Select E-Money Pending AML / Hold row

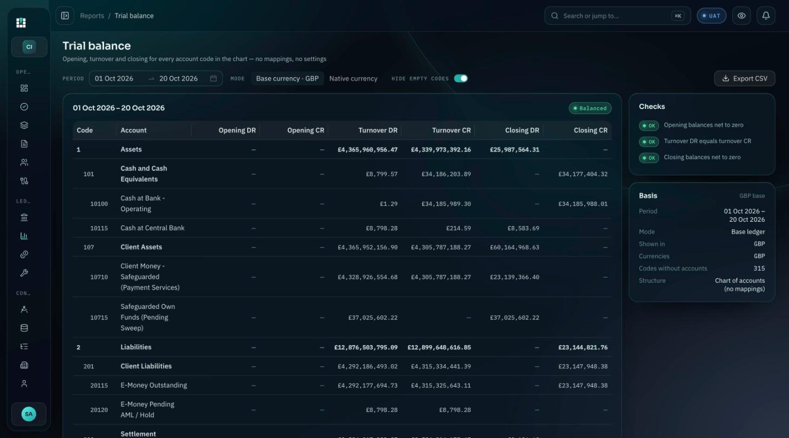click(342, 409)
